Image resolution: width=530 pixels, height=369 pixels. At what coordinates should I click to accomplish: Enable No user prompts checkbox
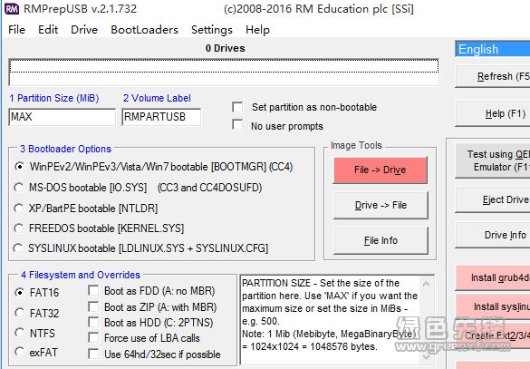(x=237, y=125)
